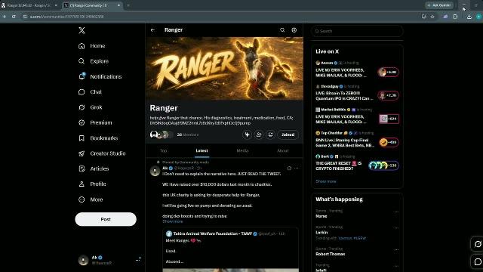This screenshot has height=272, width=483.
Task: Open Chat in the sidebar
Action: coord(90,92)
